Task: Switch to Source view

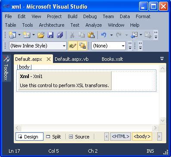Action: (x=79, y=137)
